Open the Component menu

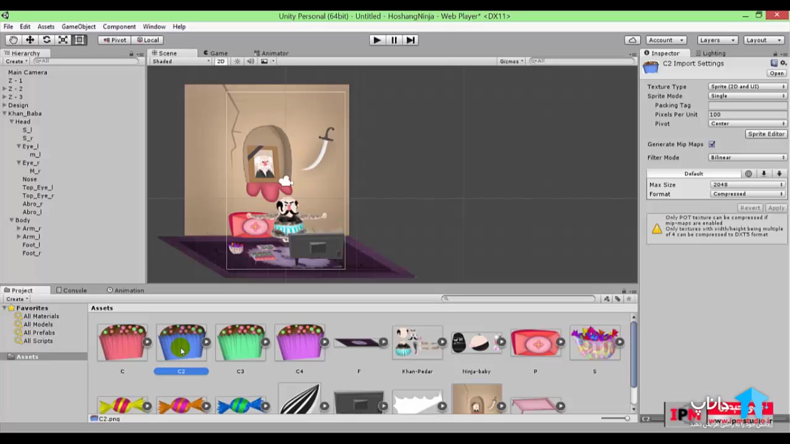(x=119, y=27)
